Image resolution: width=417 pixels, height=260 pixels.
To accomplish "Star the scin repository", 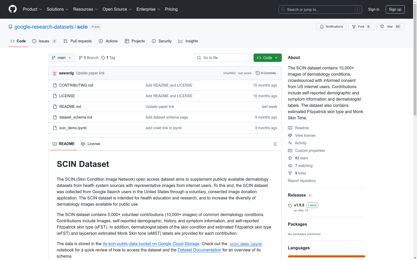I will (x=390, y=27).
